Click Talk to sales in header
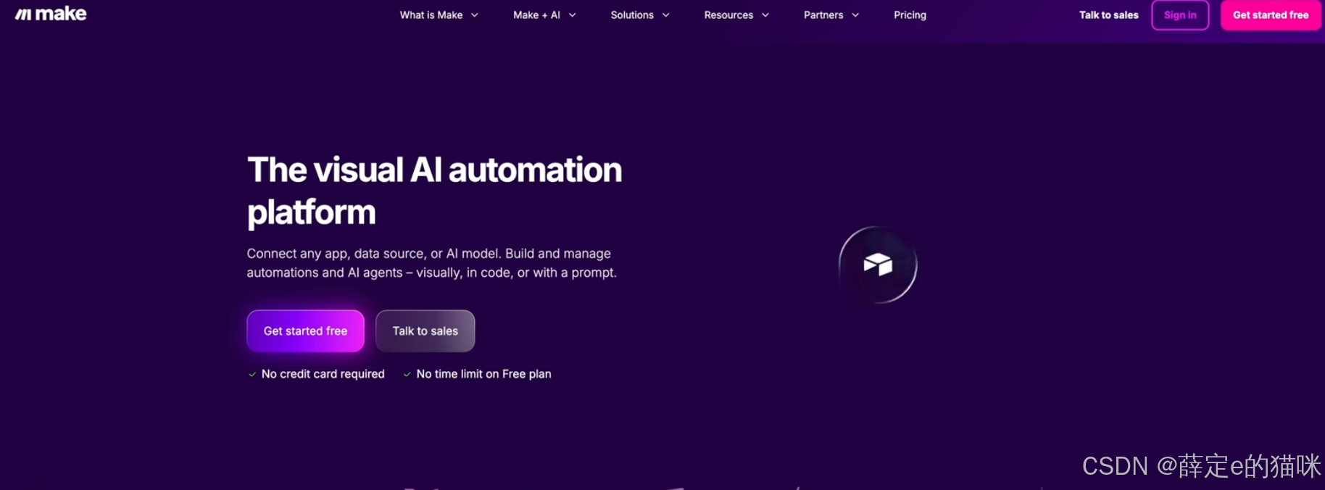The height and width of the screenshot is (490, 1325). click(1108, 15)
